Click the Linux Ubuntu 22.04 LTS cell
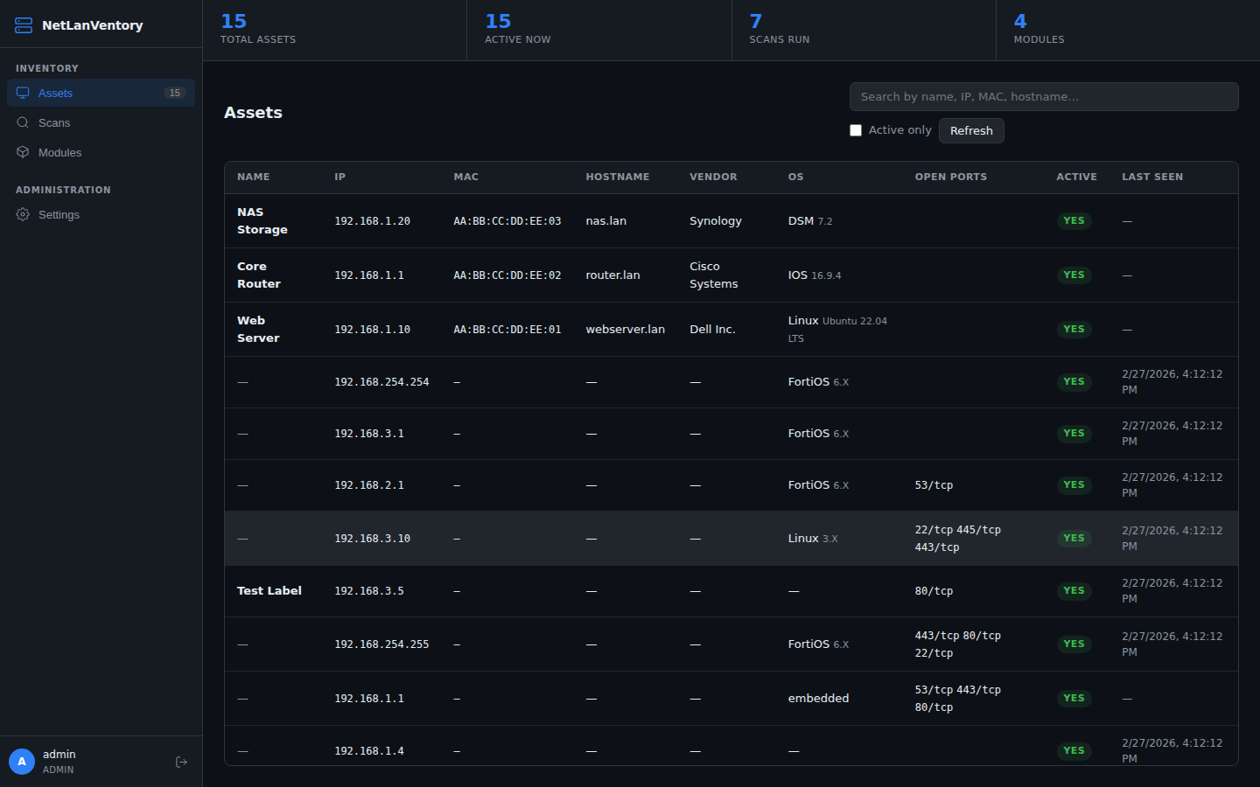 837,330
